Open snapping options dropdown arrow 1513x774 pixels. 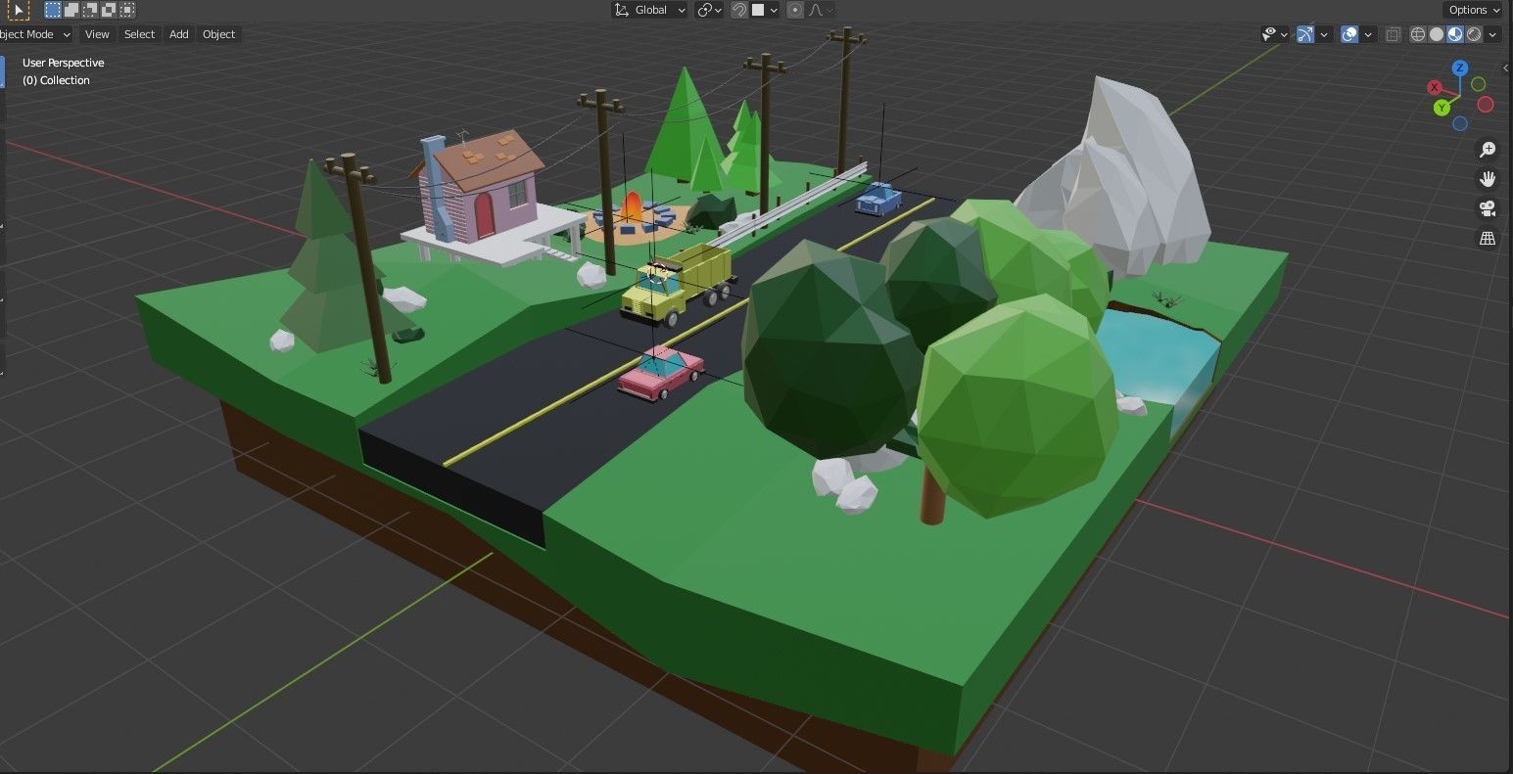pos(774,10)
